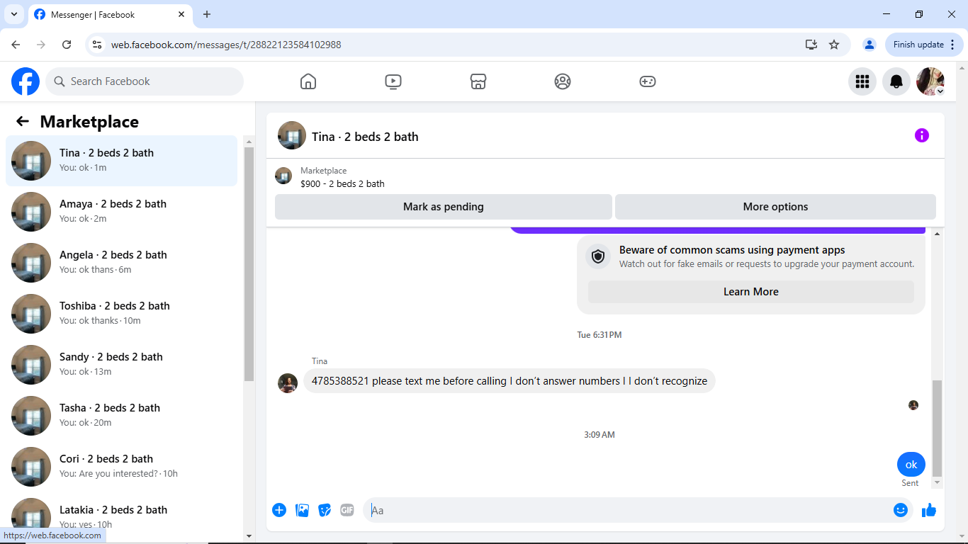The width and height of the screenshot is (968, 544).
Task: Click the Facebook logo
Action: pyautogui.click(x=26, y=81)
